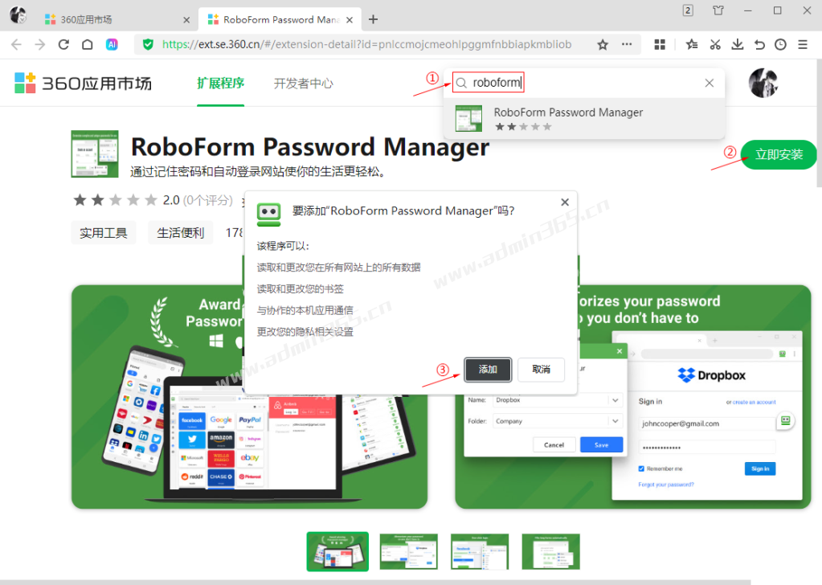Open the AI assistant icon
This screenshot has height=585, width=822.
point(112,44)
